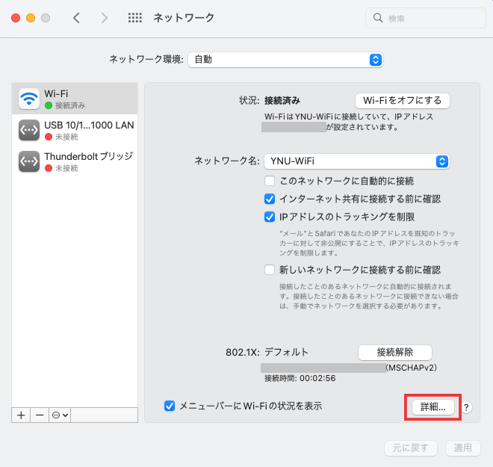Click the Wi-Fiをオフにする button
493x467 pixels.
[x=402, y=100]
